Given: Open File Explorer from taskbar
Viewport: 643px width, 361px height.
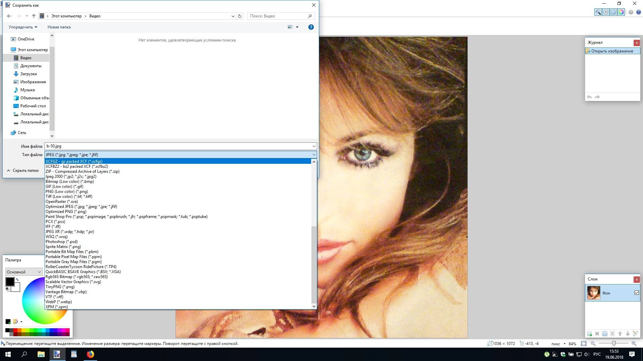Looking at the screenshot, I should click(x=41, y=354).
